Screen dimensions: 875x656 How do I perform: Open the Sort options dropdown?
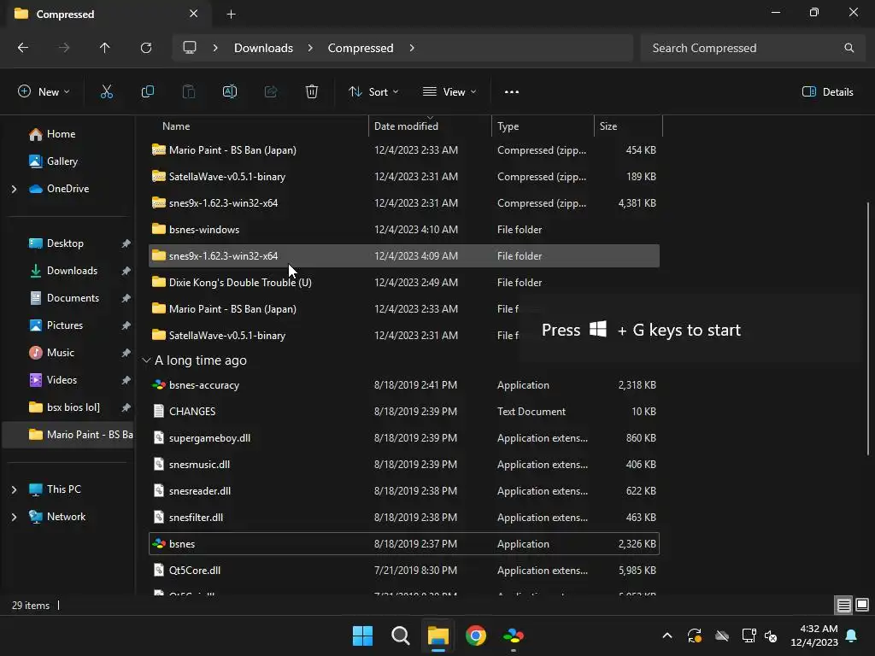coord(373,92)
